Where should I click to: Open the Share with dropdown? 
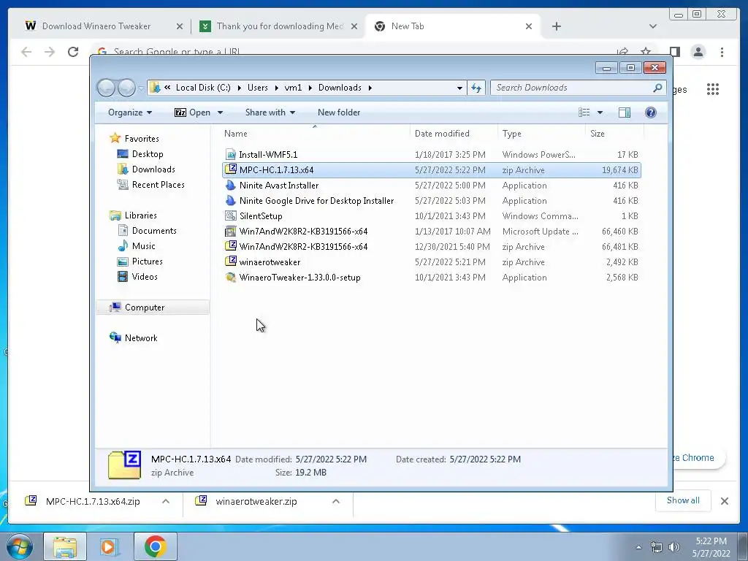click(270, 112)
